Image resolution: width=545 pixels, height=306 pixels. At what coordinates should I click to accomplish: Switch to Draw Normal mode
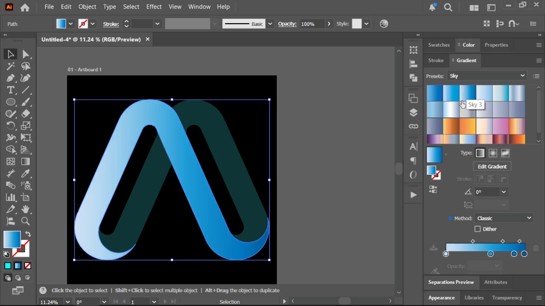(8, 278)
